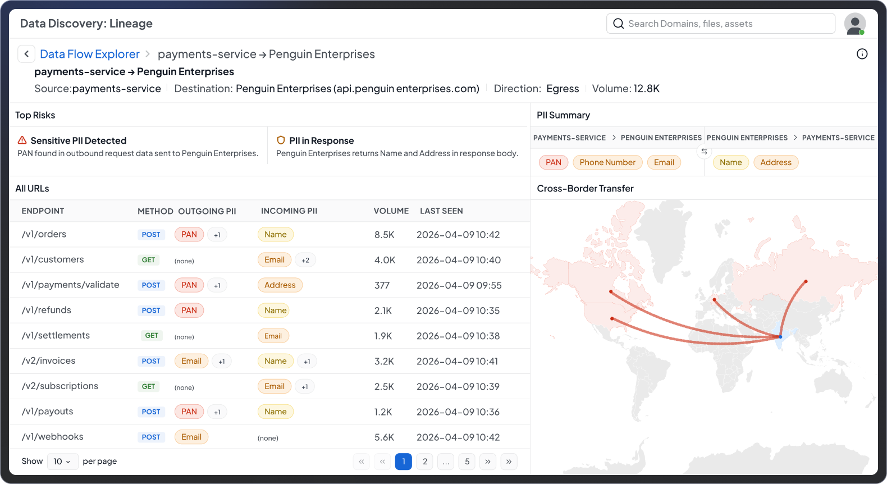Click the PII in Response risk card title
The height and width of the screenshot is (484, 887).
pos(322,140)
